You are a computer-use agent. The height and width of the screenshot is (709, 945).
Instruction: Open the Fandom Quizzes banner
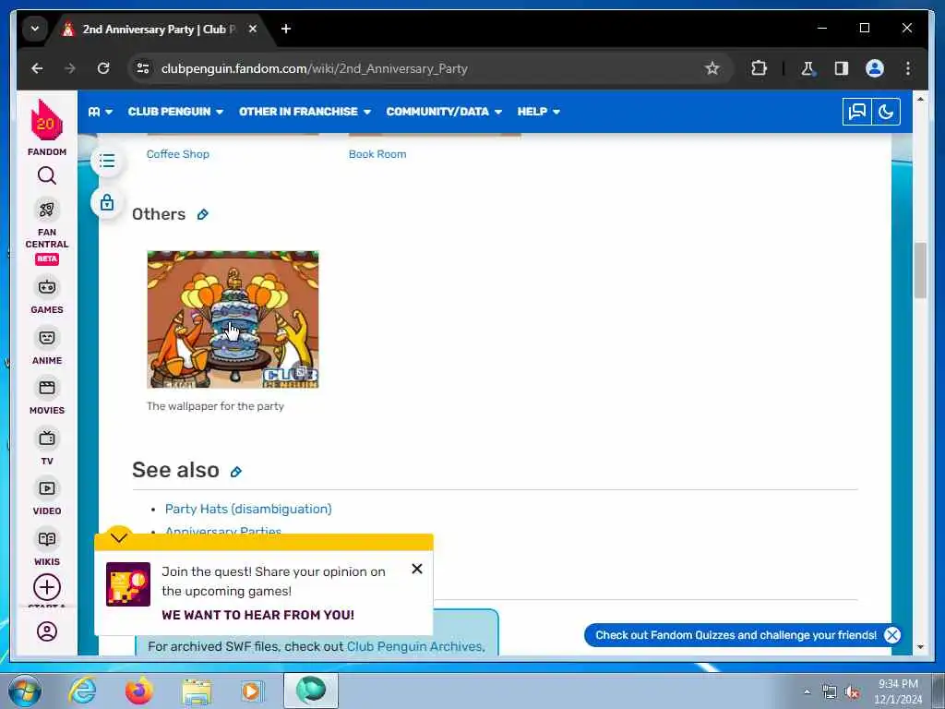(x=736, y=635)
